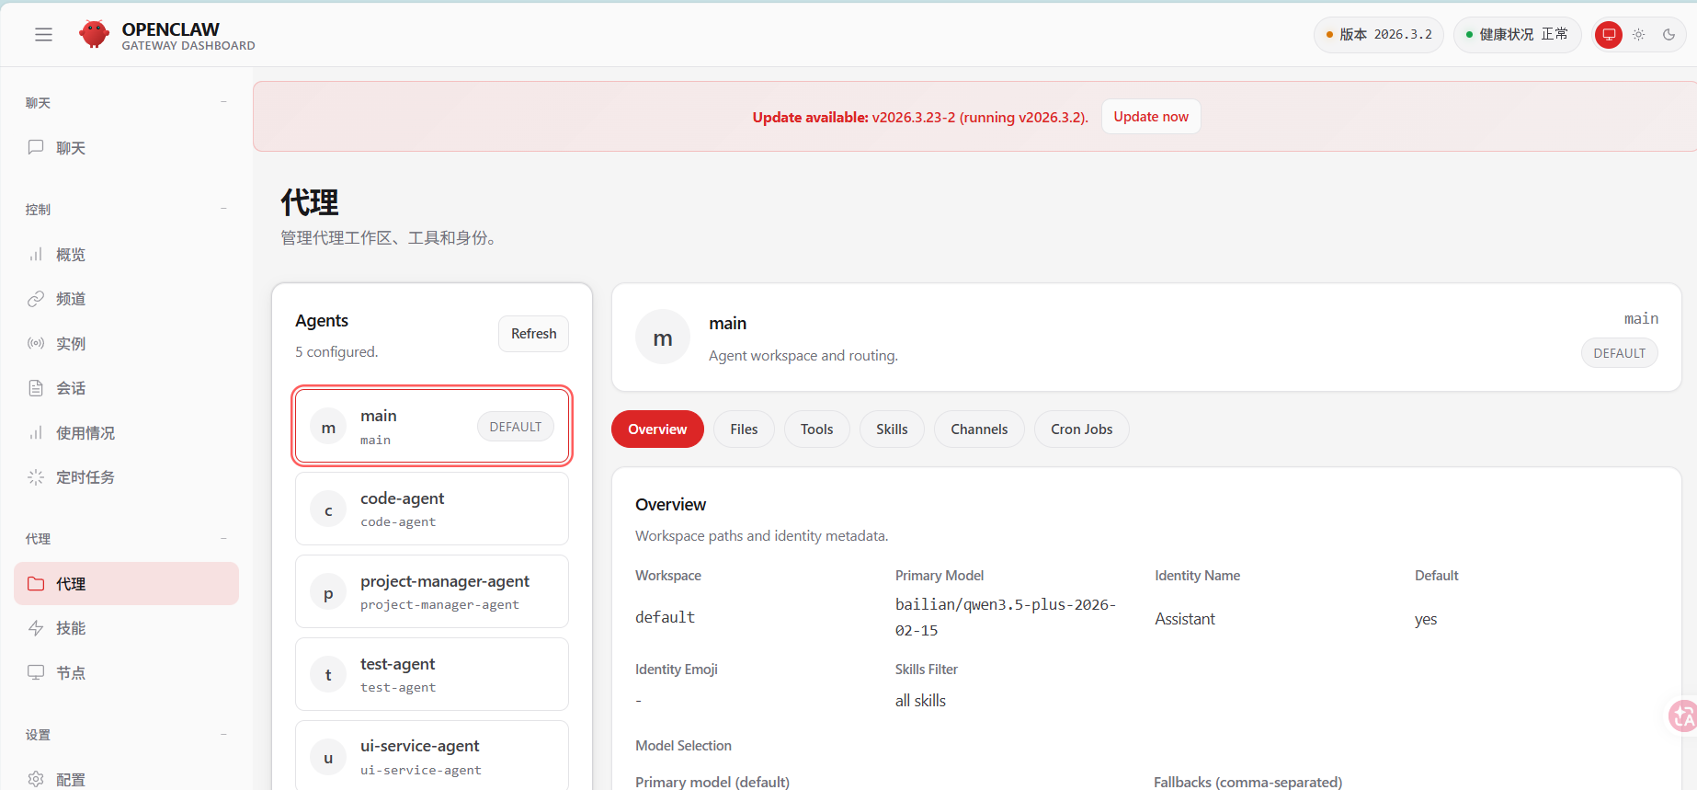Click the workspace value 'default'
1697x790 pixels.
point(665,617)
